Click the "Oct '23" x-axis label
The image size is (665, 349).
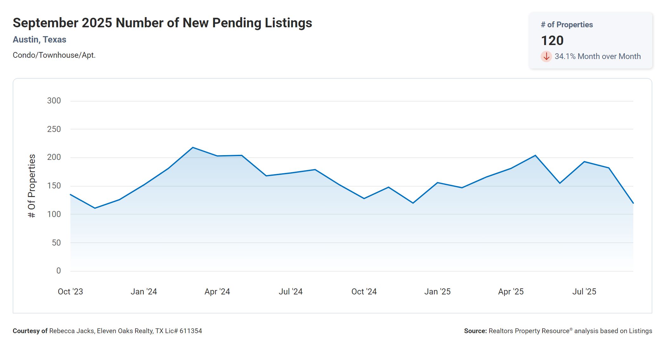[x=70, y=292]
